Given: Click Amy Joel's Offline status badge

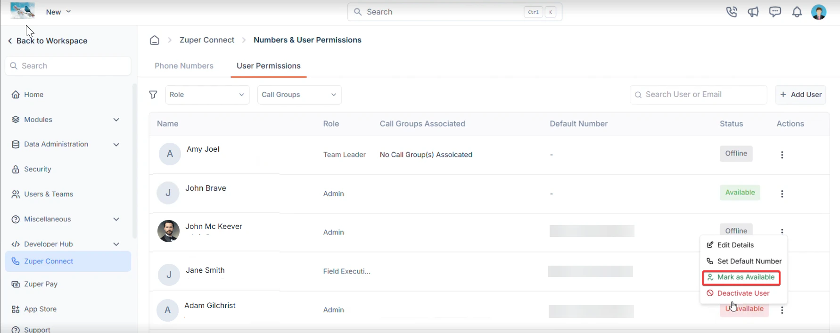Looking at the screenshot, I should (x=736, y=154).
